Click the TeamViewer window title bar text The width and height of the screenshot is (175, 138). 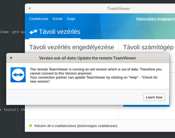[x=118, y=9]
